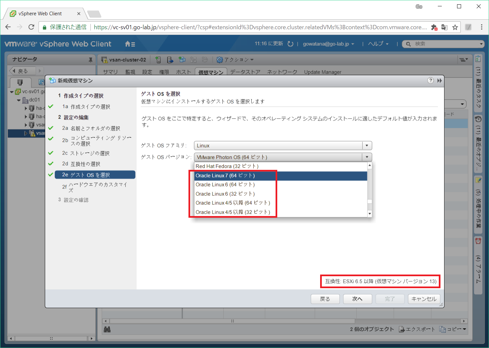The image size is (489, 348).
Task: Choose Oracle Linux 6 (64 ビット) option
Action: 281,184
